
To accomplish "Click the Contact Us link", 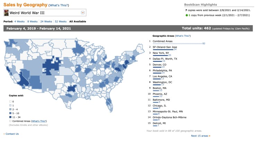I will (x=12, y=134).
